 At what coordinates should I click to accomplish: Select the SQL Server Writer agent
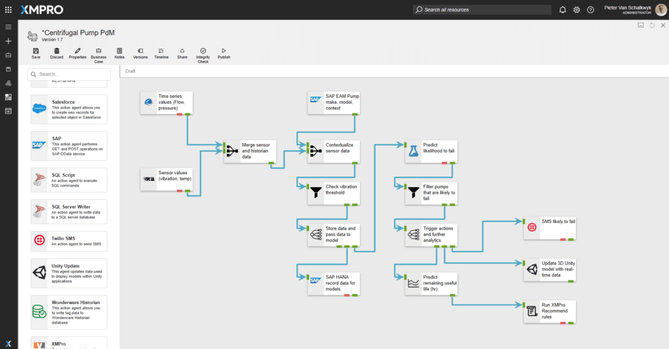(68, 210)
